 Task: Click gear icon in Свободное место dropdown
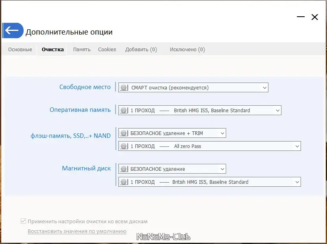124,87
